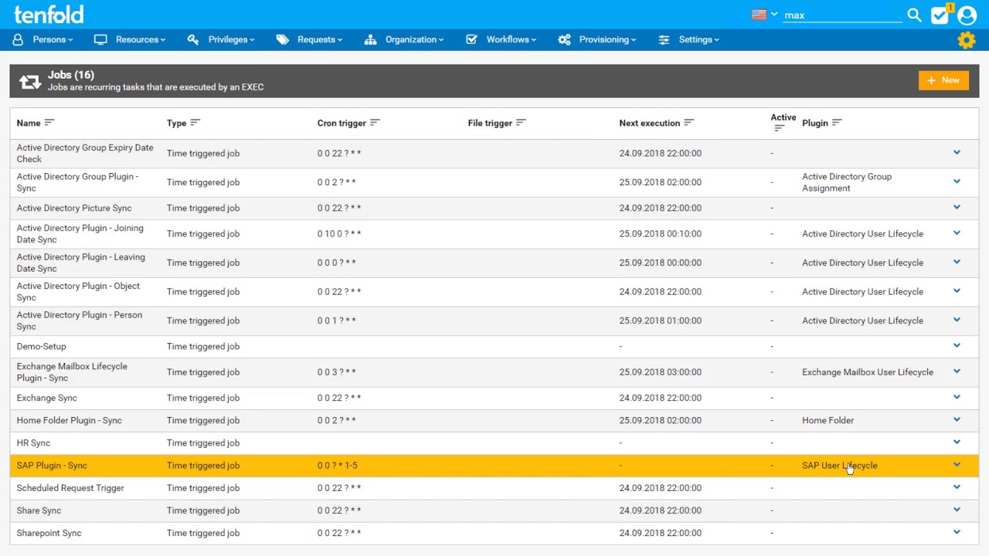Click SAP User Lifecycle plugin cell

click(840, 466)
